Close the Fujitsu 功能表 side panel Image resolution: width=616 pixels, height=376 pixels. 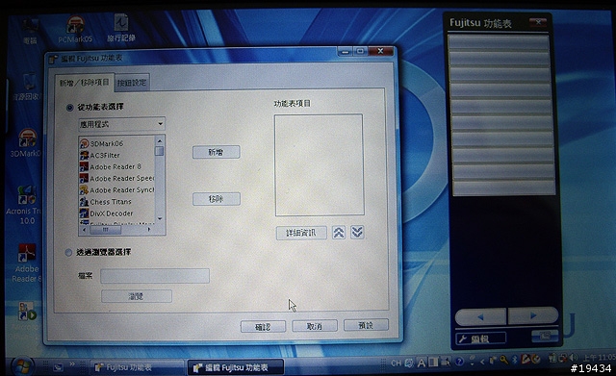(x=538, y=22)
